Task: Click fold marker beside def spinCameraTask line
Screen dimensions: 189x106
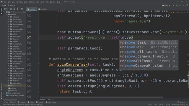Action: coord(39,64)
